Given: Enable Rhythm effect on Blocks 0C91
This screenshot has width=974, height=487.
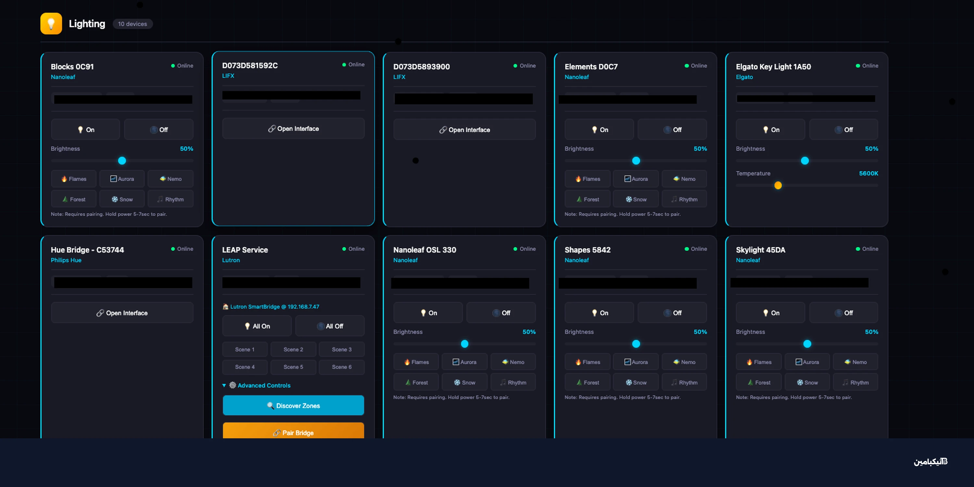Looking at the screenshot, I should click(x=170, y=199).
